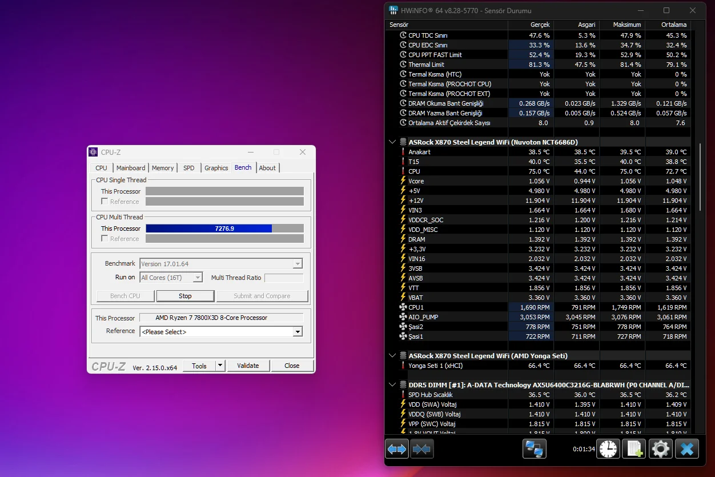Enable Multi Thread Reference checkbox
Viewport: 715px width, 477px height.
(105, 239)
